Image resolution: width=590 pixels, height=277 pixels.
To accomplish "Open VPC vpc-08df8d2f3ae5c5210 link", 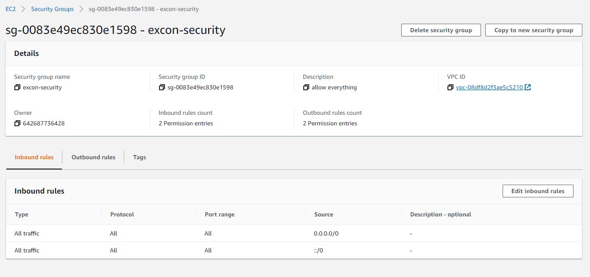I will click(x=489, y=88).
